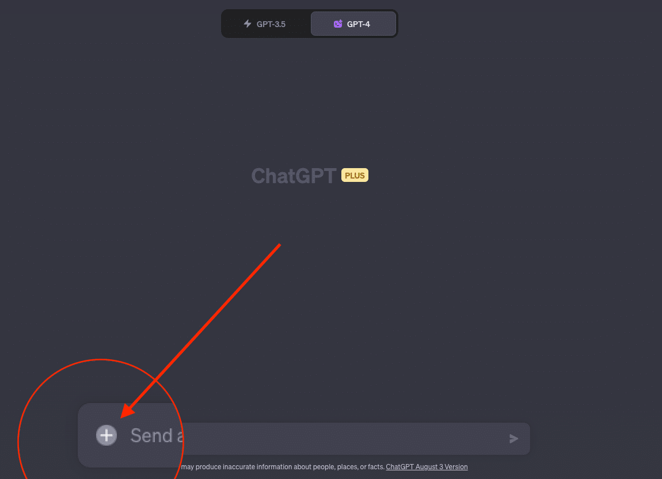Image resolution: width=662 pixels, height=479 pixels.
Task: Click the send arrow icon
Action: (x=513, y=439)
